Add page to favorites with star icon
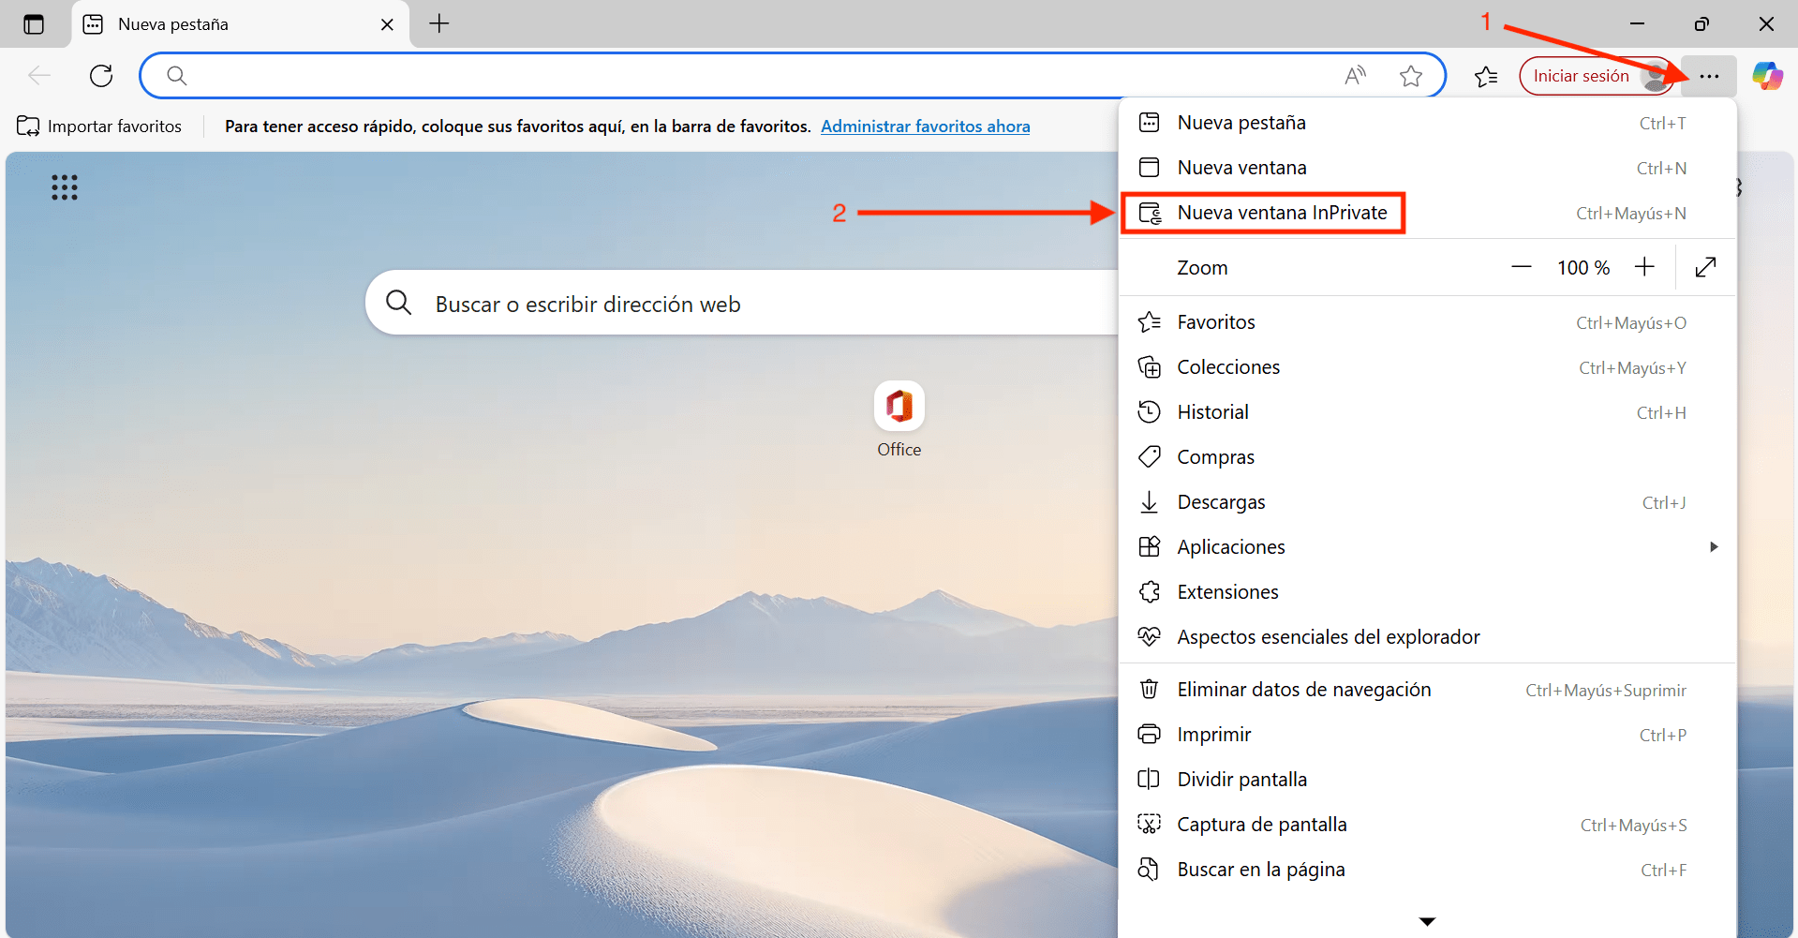 [1411, 76]
